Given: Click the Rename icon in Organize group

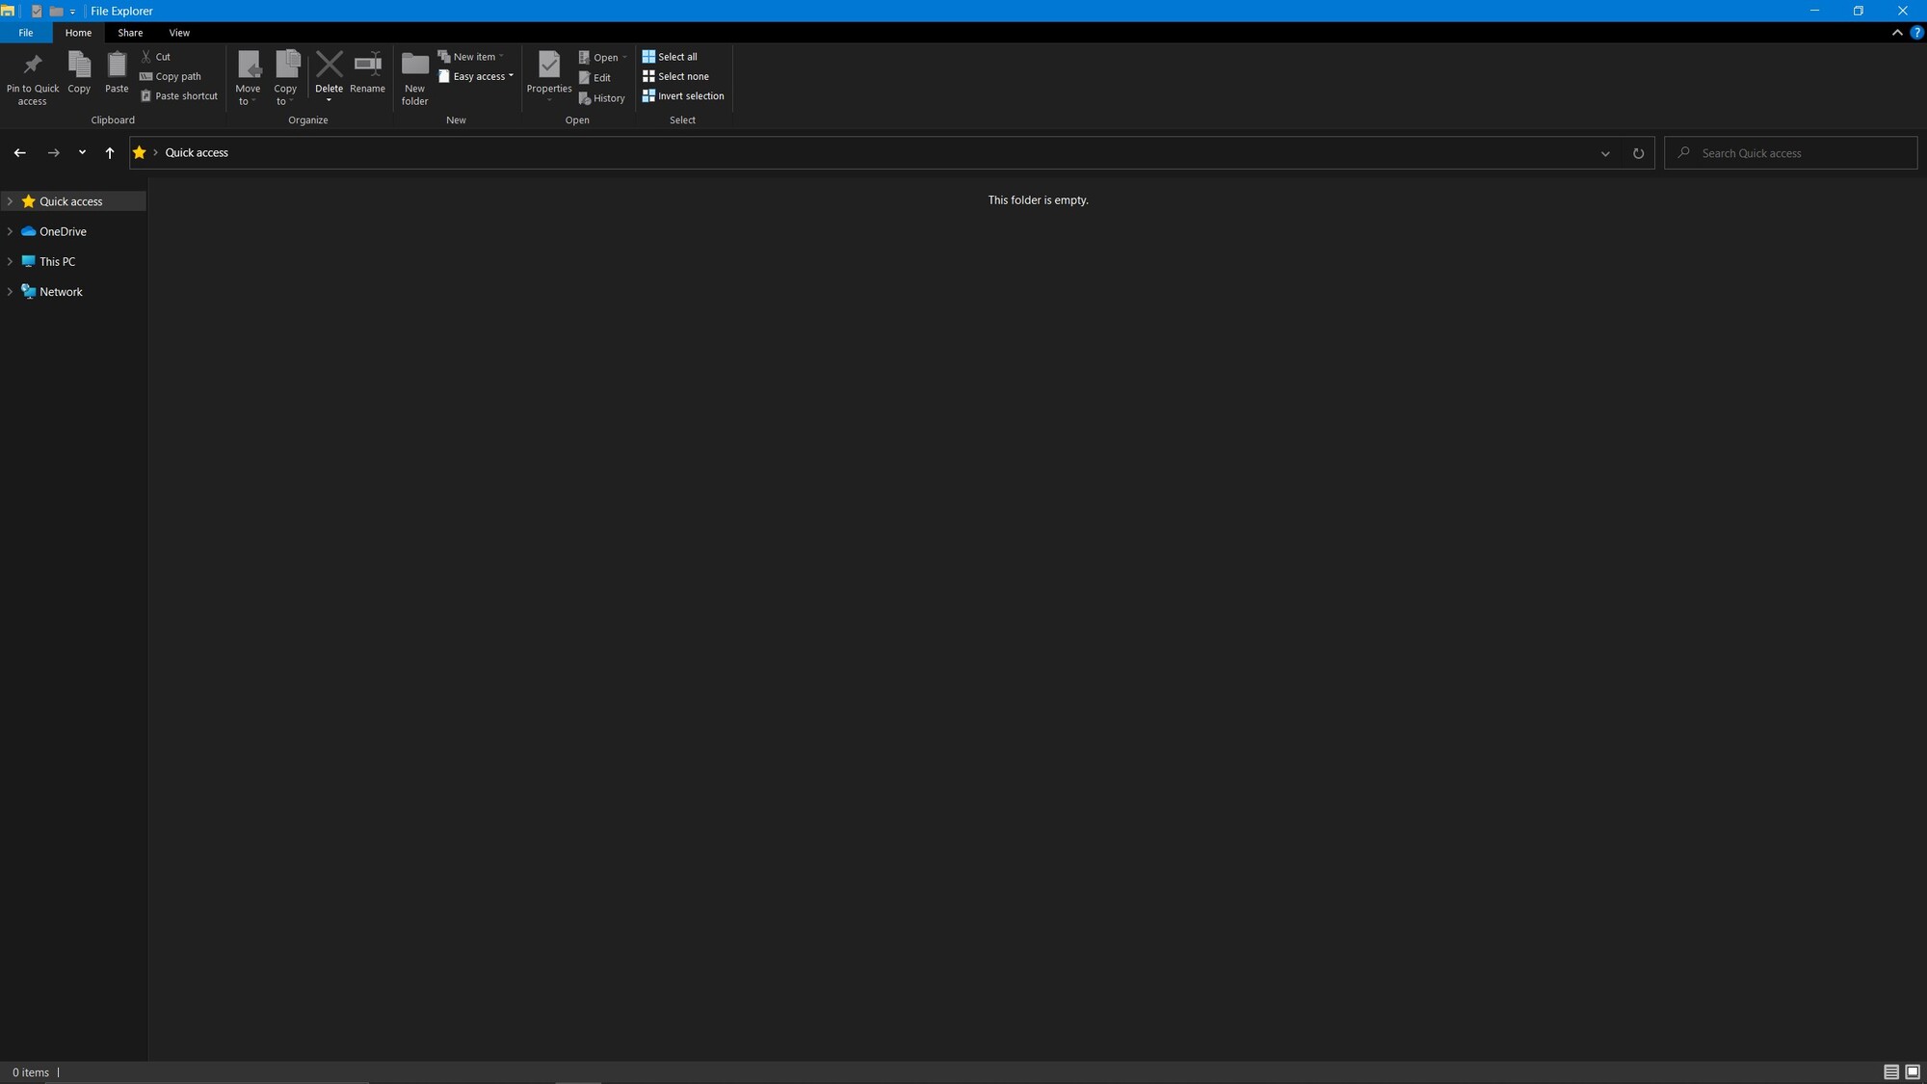Looking at the screenshot, I should click(367, 66).
